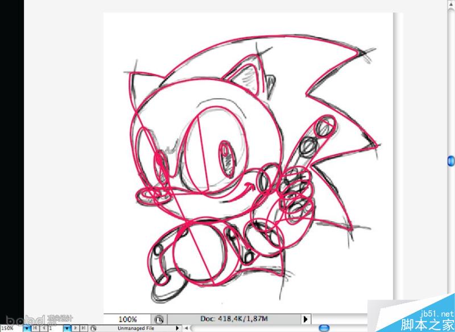Image resolution: width=455 pixels, height=332 pixels.
Task: Open the Unmanaged File status menu arrow
Action: (x=177, y=328)
